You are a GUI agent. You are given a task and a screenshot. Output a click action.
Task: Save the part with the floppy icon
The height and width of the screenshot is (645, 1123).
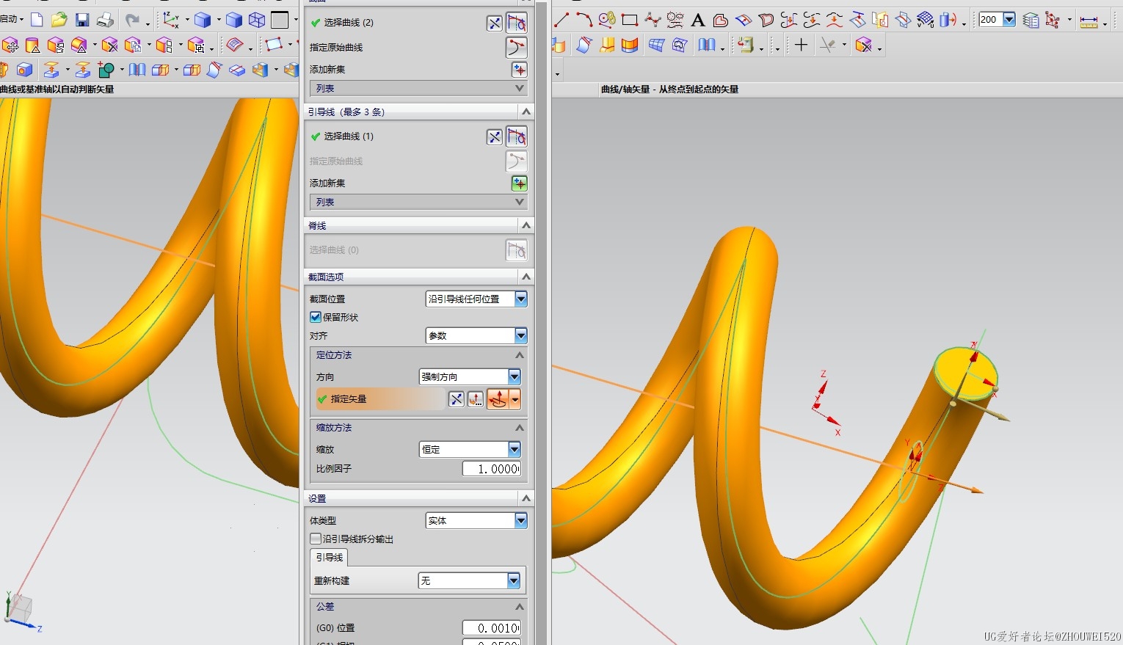click(x=82, y=20)
